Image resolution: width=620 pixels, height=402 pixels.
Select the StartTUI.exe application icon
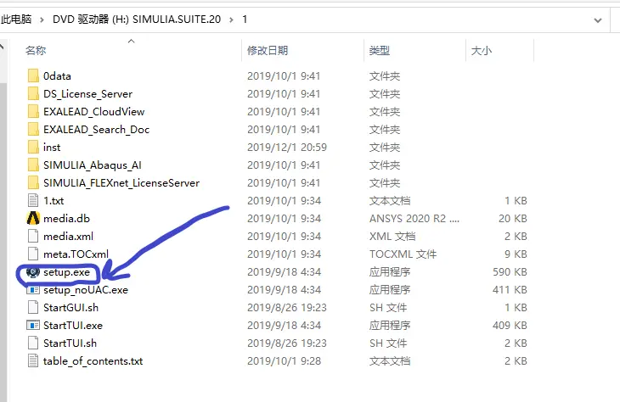pyautogui.click(x=33, y=326)
